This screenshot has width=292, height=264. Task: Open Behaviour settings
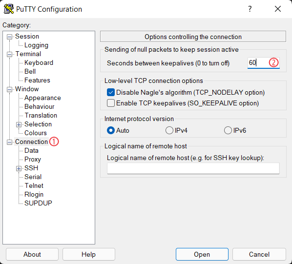tap(39, 106)
